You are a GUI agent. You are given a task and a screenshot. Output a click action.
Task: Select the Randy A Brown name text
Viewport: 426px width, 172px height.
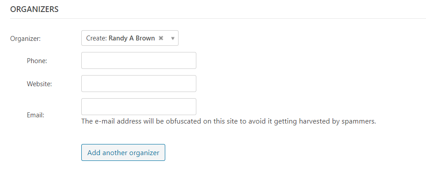132,38
